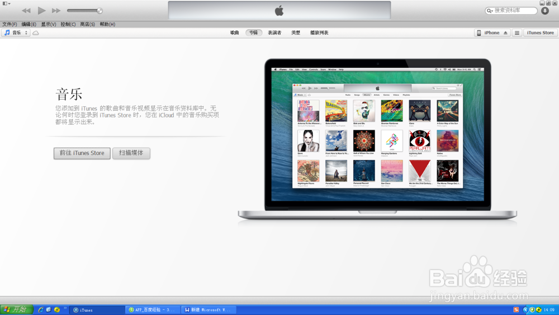
Task: Switch to the 表演者 tab
Action: pyautogui.click(x=274, y=32)
